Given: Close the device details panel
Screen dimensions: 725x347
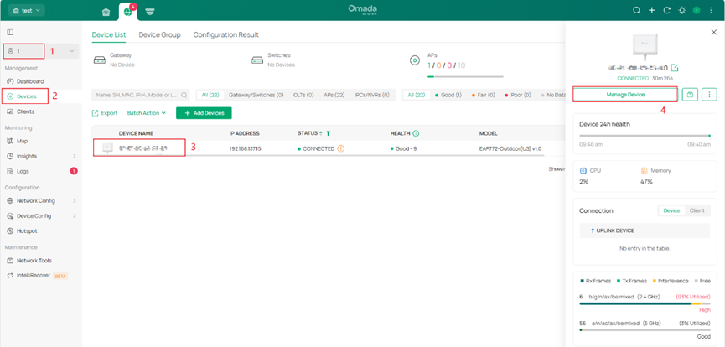Looking at the screenshot, I should coord(713,32).
